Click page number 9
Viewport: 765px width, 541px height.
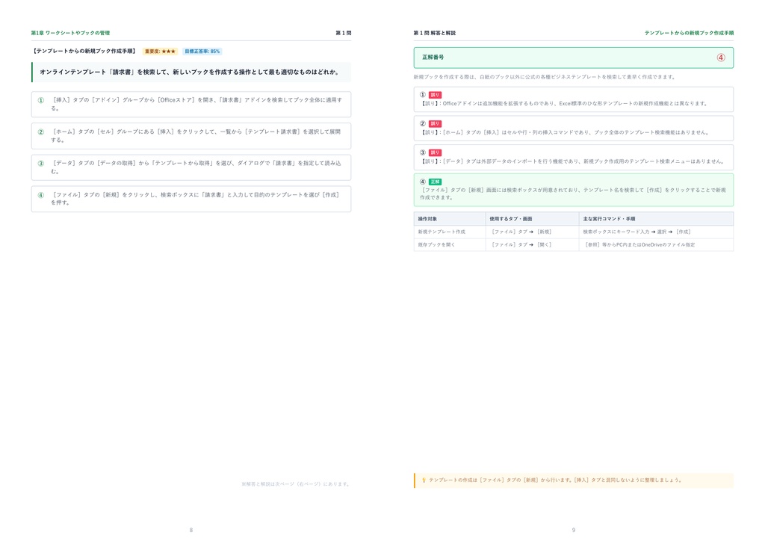574,530
